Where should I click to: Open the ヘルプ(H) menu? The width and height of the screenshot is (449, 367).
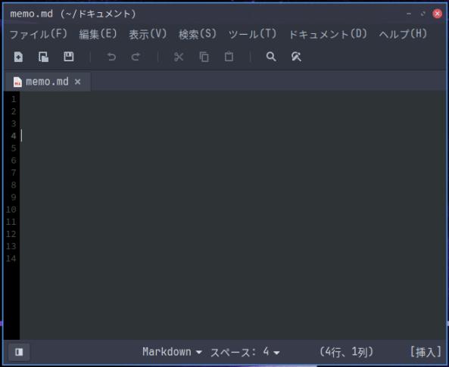tap(403, 34)
